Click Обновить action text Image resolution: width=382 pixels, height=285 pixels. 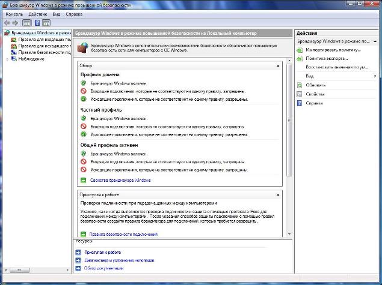(x=315, y=85)
